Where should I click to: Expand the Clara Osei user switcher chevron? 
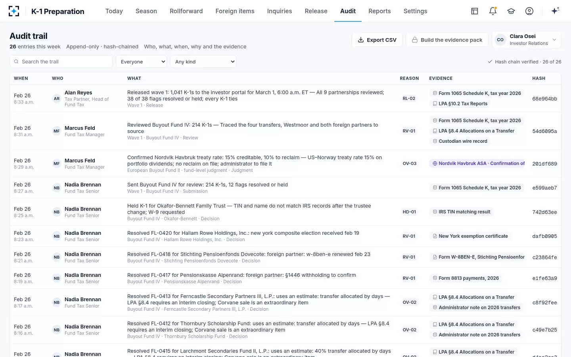[554, 40]
